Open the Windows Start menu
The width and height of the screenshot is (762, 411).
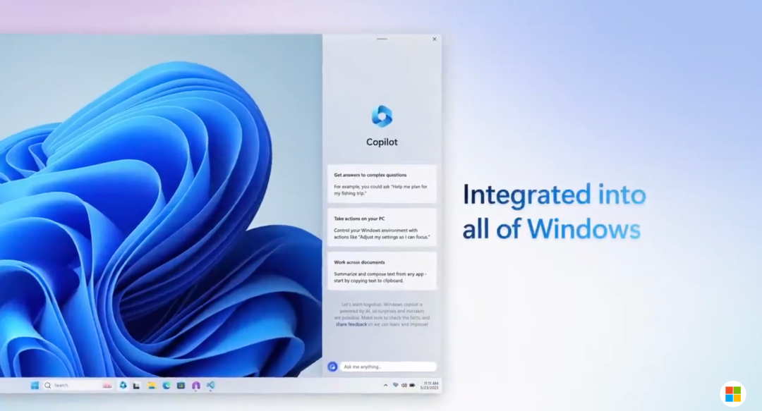click(35, 385)
